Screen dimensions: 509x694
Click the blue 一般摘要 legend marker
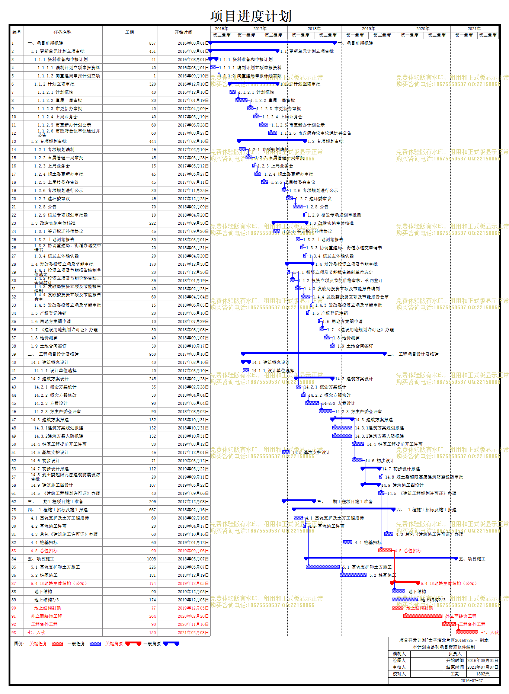pyautogui.click(x=171, y=644)
